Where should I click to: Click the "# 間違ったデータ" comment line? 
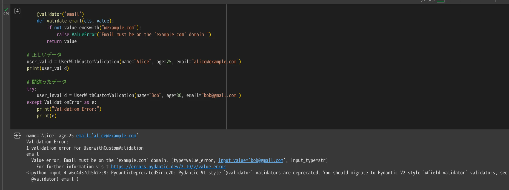47,82
